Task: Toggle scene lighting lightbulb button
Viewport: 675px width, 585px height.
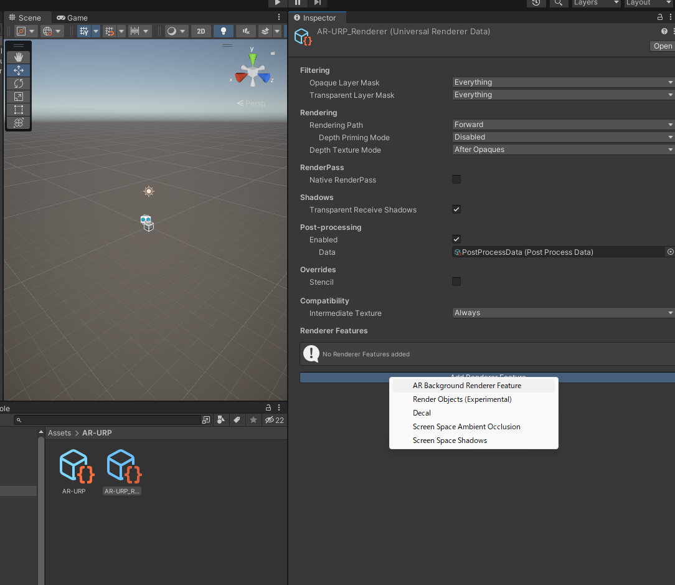Action: pos(224,31)
